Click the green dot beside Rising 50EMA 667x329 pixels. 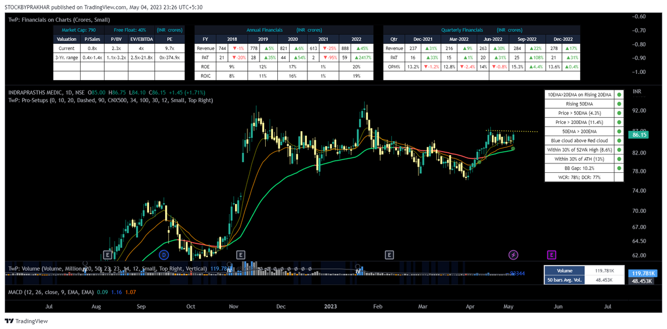pyautogui.click(x=619, y=104)
